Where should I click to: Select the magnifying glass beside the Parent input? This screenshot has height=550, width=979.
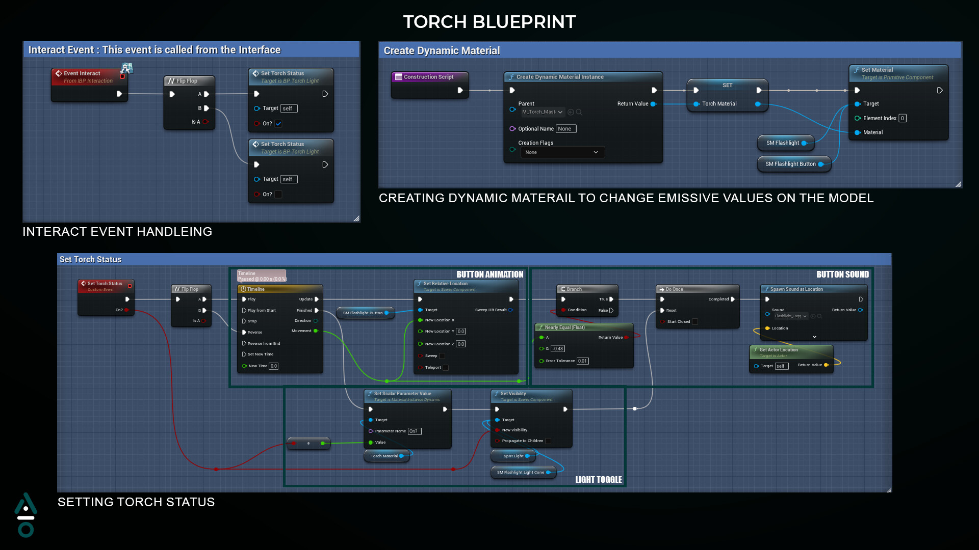click(x=579, y=113)
